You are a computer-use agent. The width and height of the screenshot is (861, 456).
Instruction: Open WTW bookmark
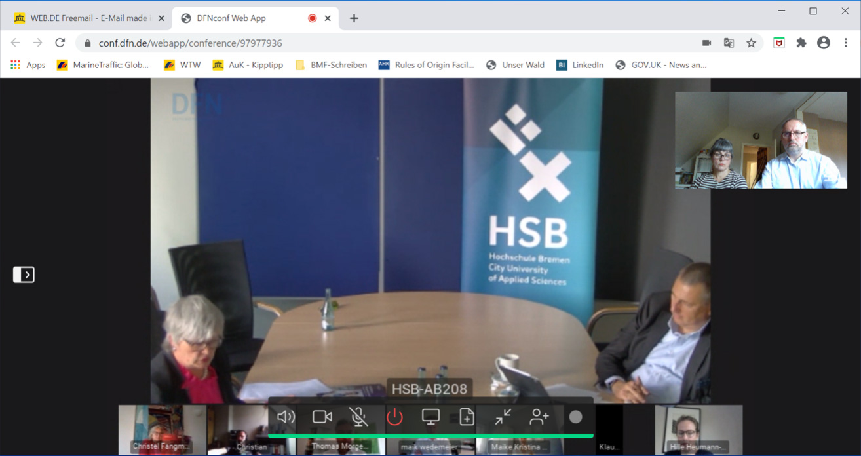(183, 65)
